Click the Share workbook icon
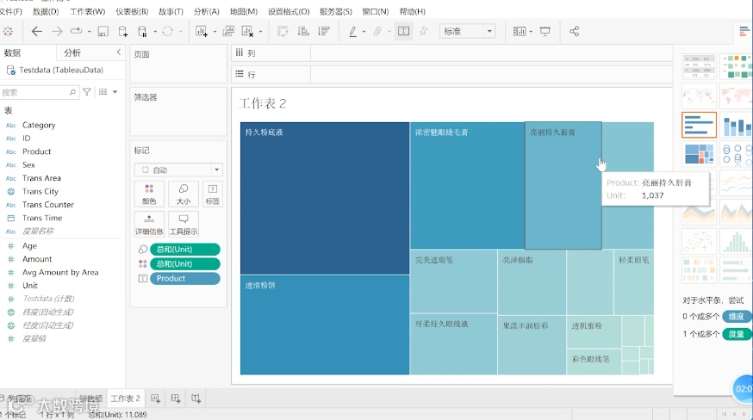The image size is (753, 420). [574, 32]
